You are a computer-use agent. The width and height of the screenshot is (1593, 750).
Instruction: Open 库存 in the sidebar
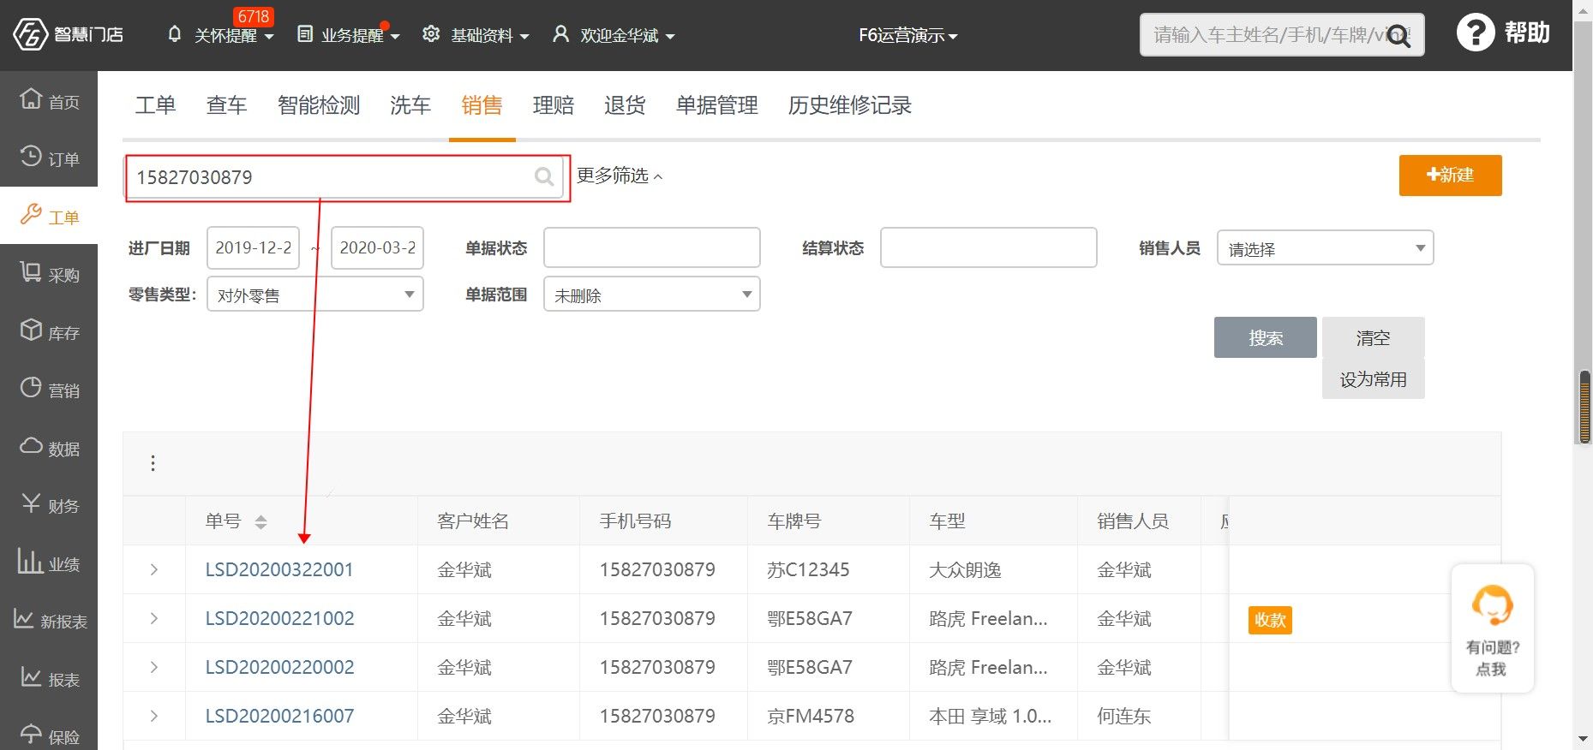tap(49, 332)
